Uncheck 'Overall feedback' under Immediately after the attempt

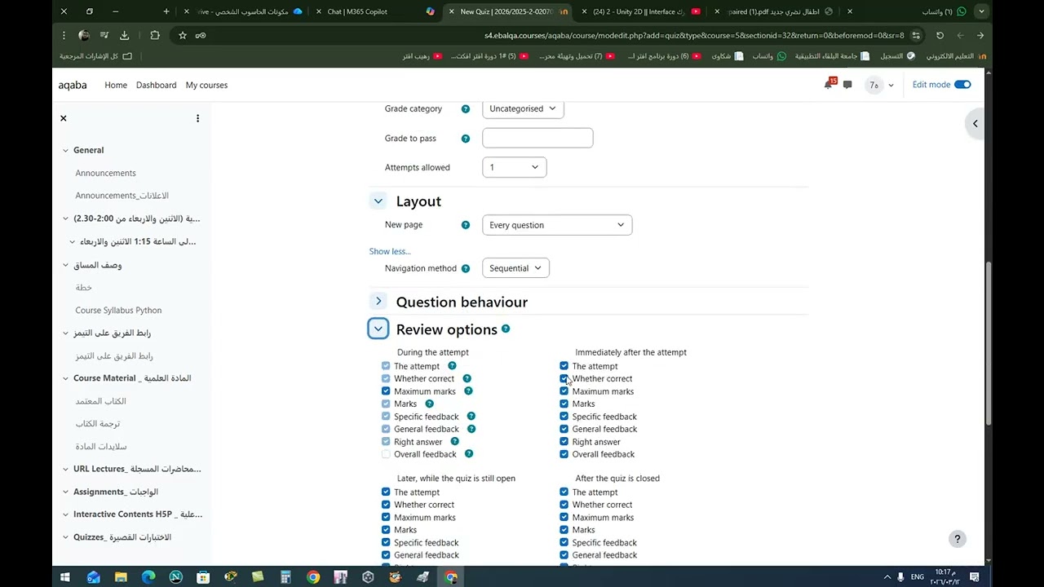point(564,454)
